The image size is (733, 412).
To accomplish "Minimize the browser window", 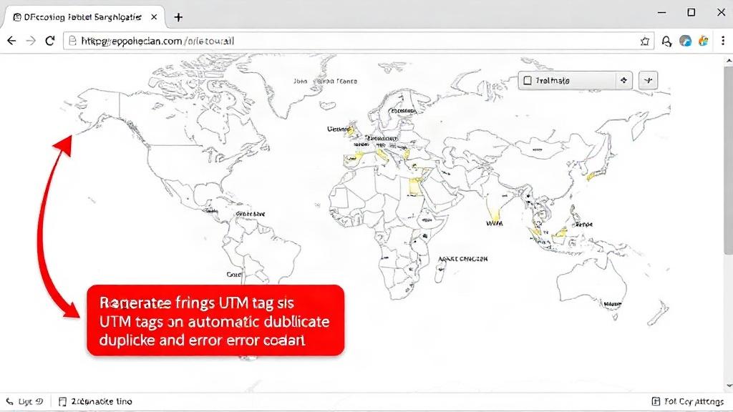I will pyautogui.click(x=662, y=13).
